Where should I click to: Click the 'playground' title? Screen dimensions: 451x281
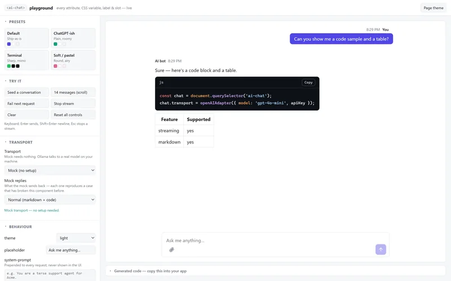click(x=41, y=8)
